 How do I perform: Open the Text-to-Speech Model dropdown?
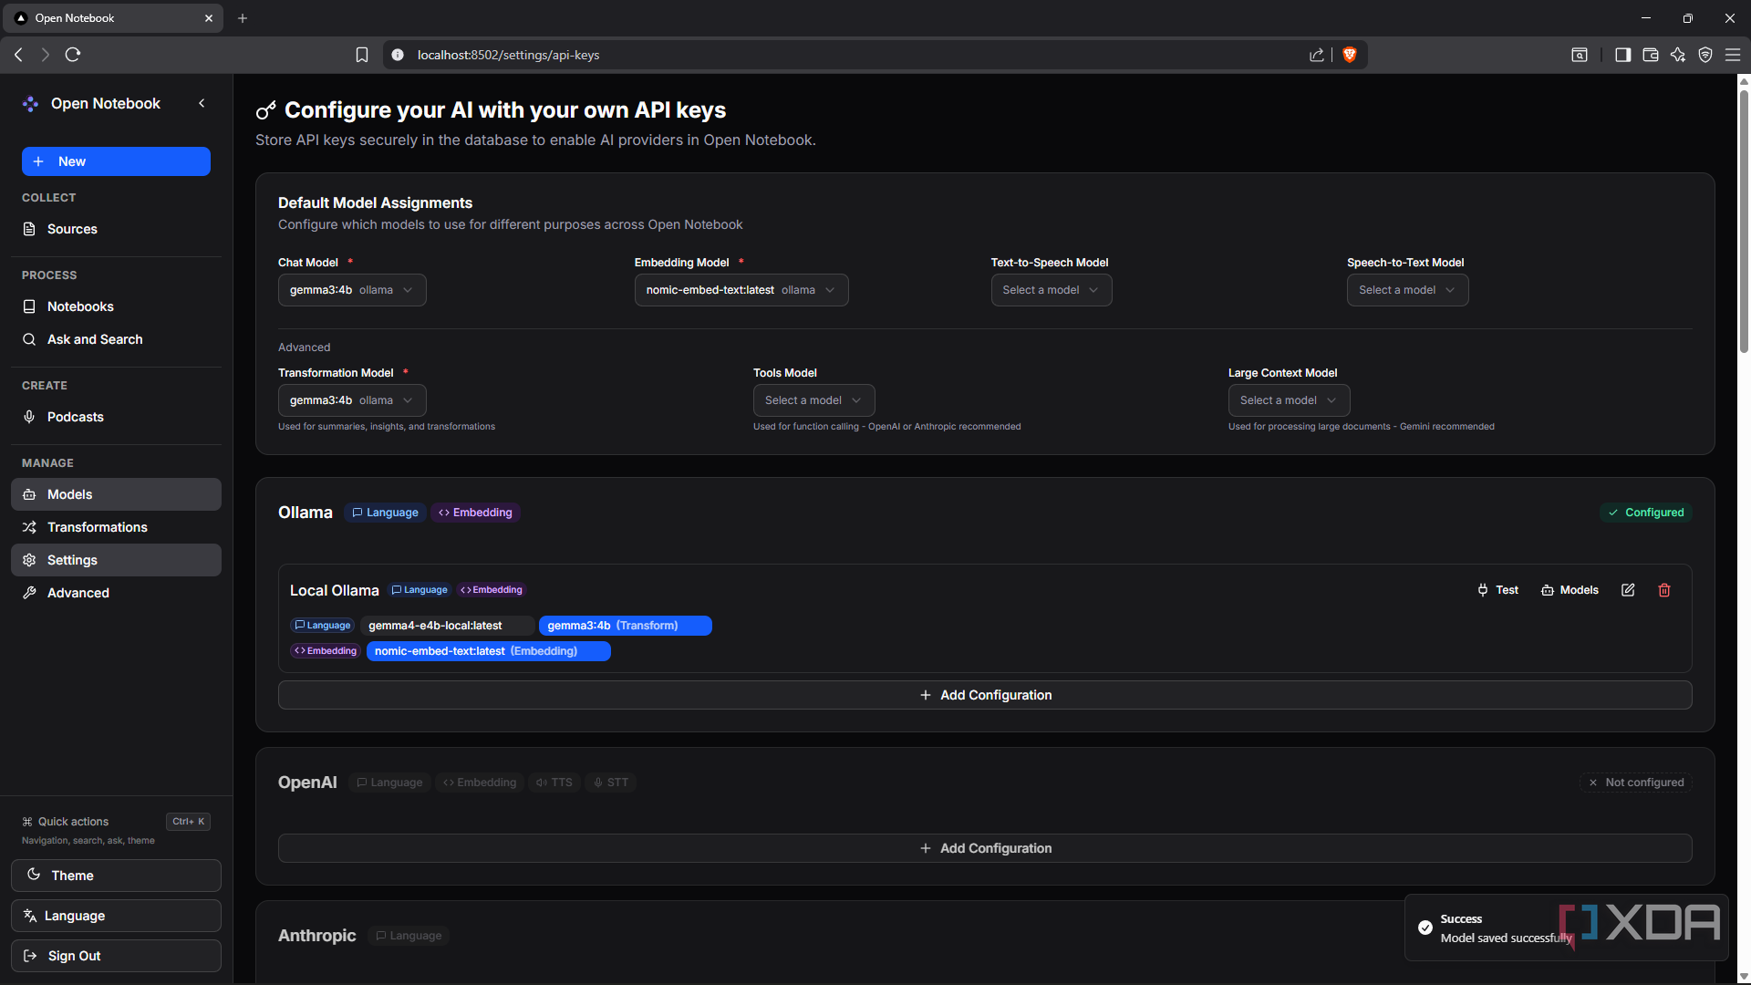click(x=1052, y=290)
